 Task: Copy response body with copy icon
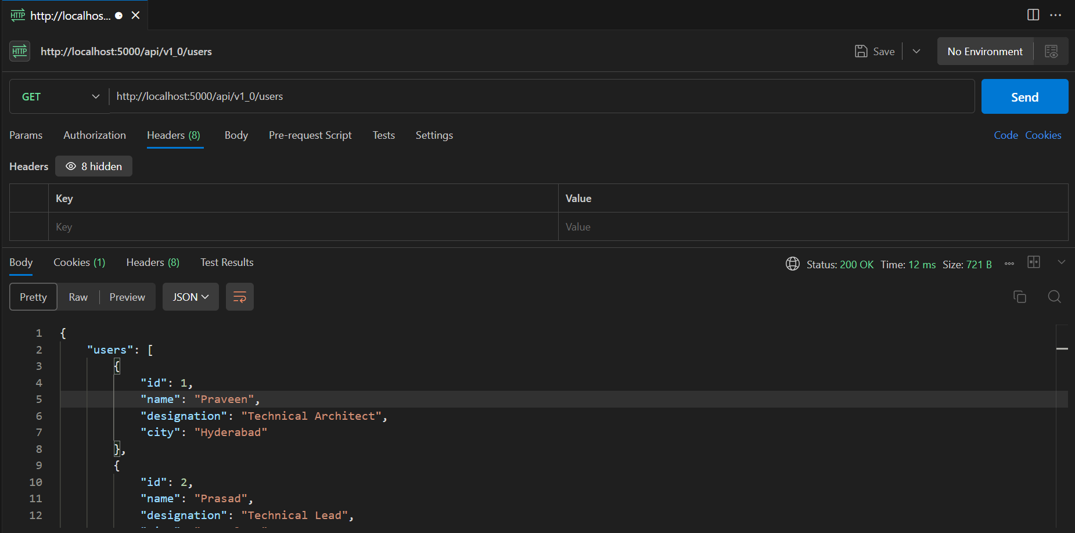pos(1020,297)
